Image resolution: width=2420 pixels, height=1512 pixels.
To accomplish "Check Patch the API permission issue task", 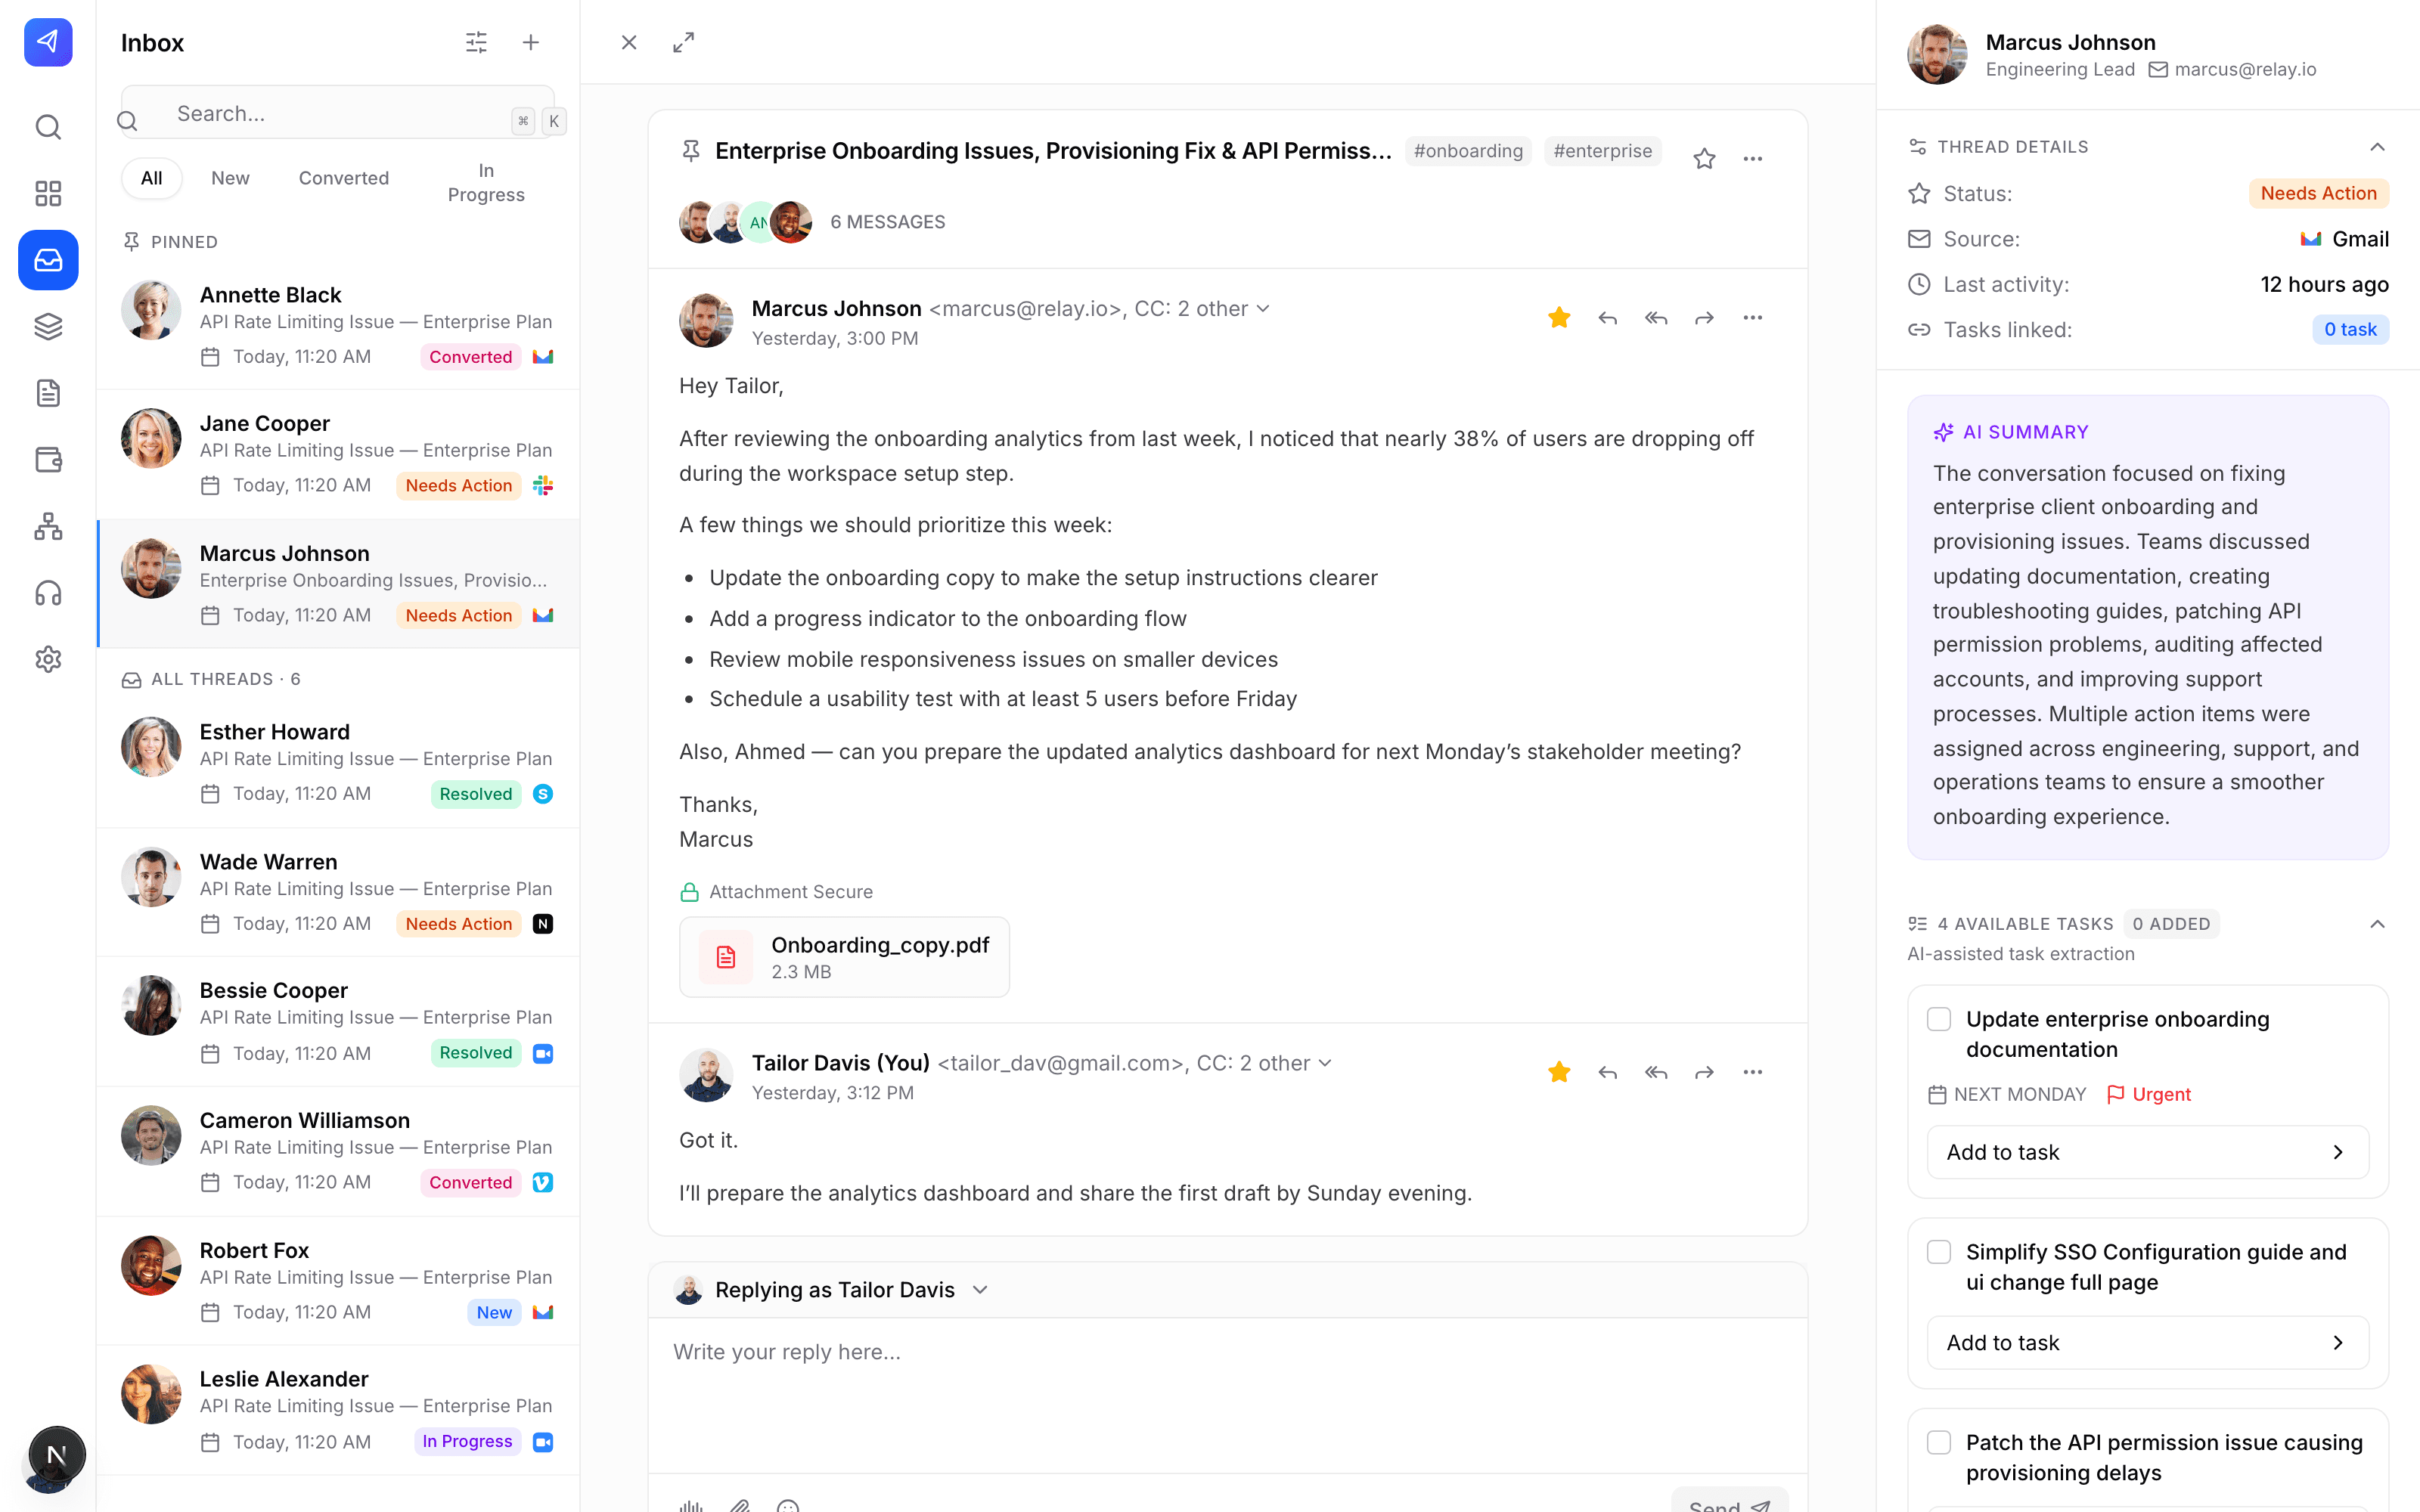I will (1939, 1442).
